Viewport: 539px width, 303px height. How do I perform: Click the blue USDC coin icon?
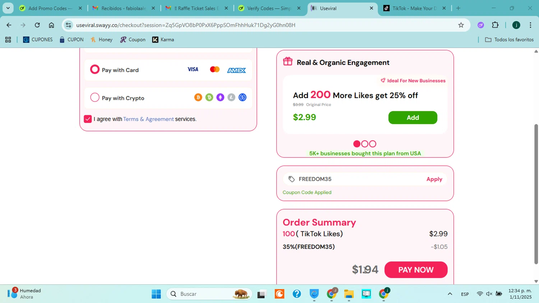point(243,97)
